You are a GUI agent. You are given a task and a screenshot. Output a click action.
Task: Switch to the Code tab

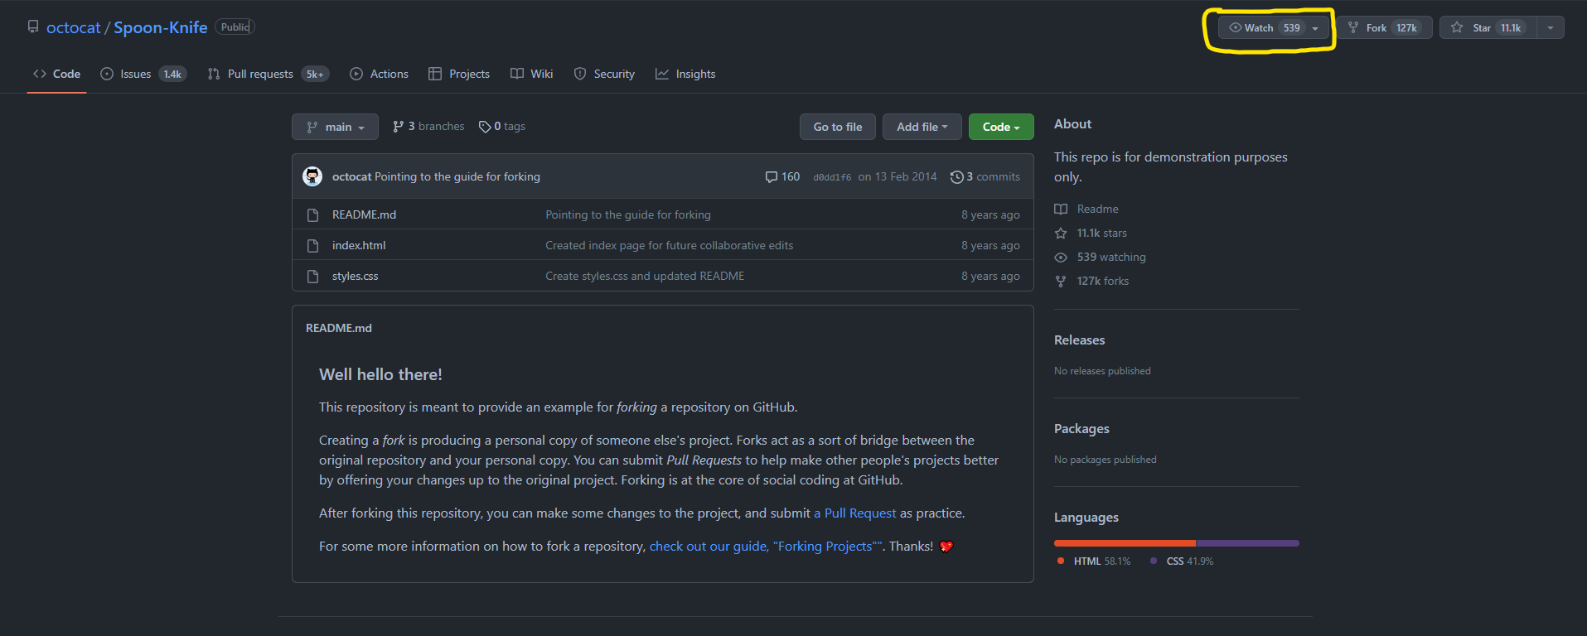coord(57,74)
